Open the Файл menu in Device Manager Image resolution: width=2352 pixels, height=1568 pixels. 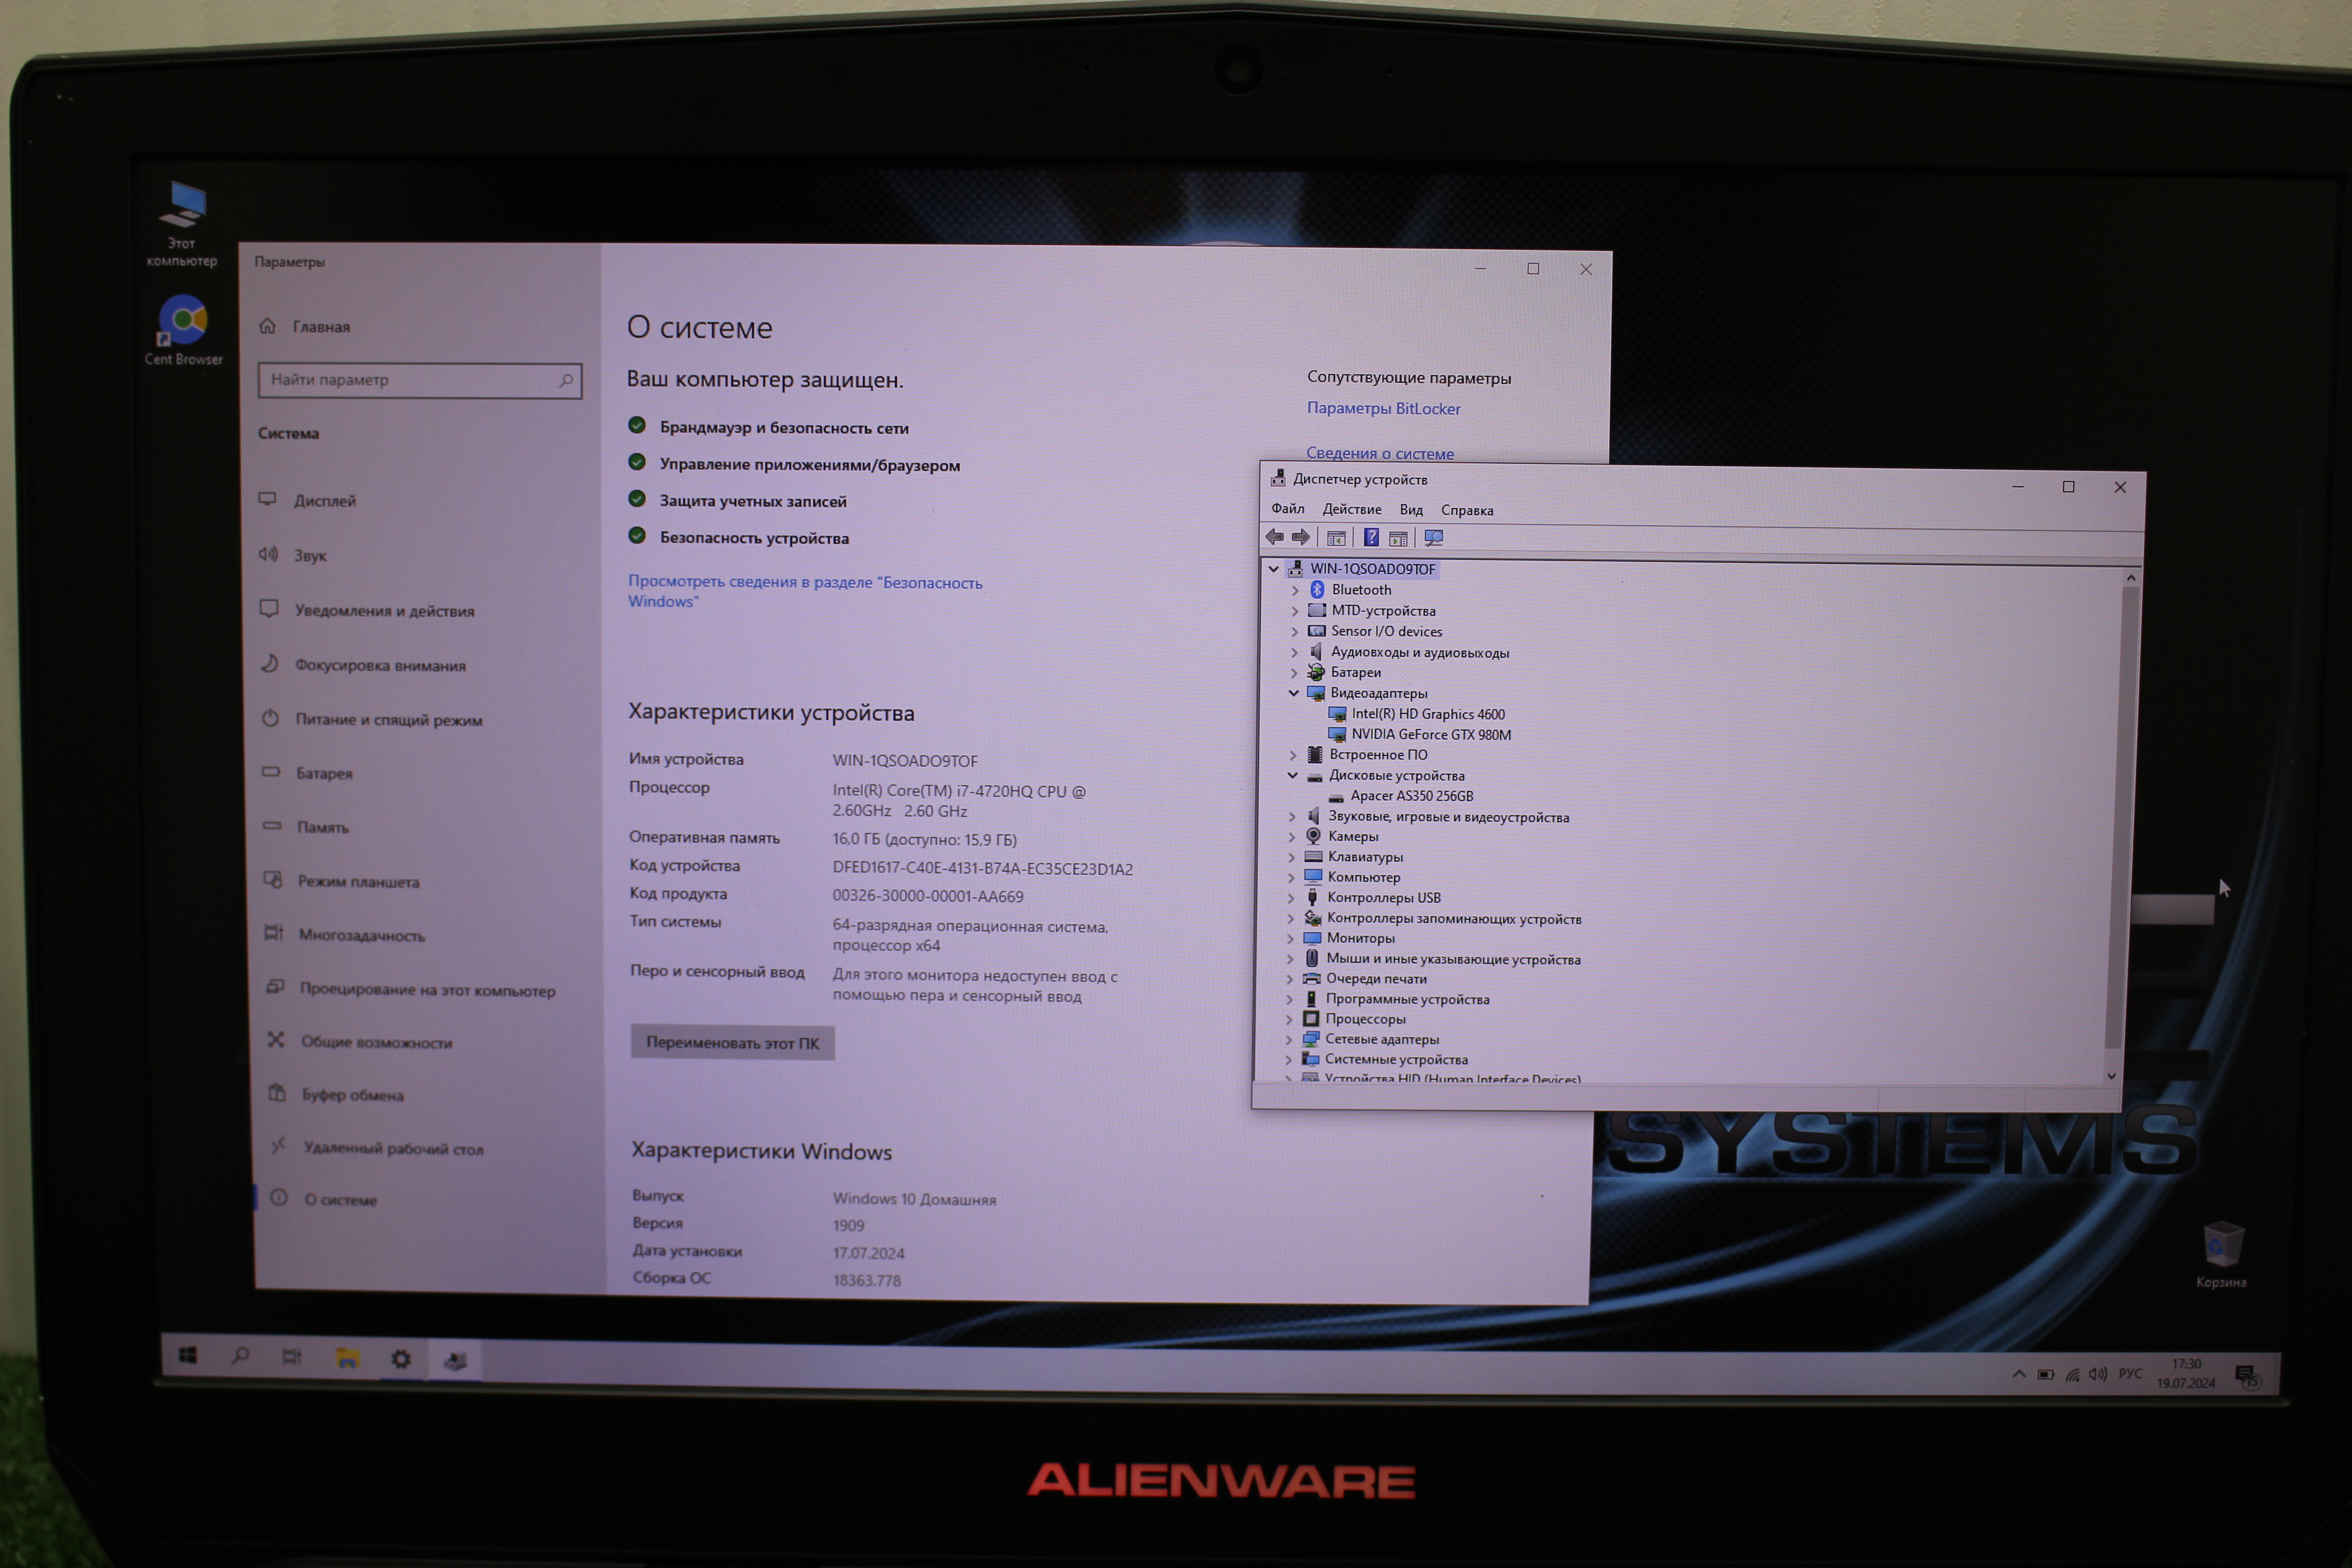(1288, 509)
